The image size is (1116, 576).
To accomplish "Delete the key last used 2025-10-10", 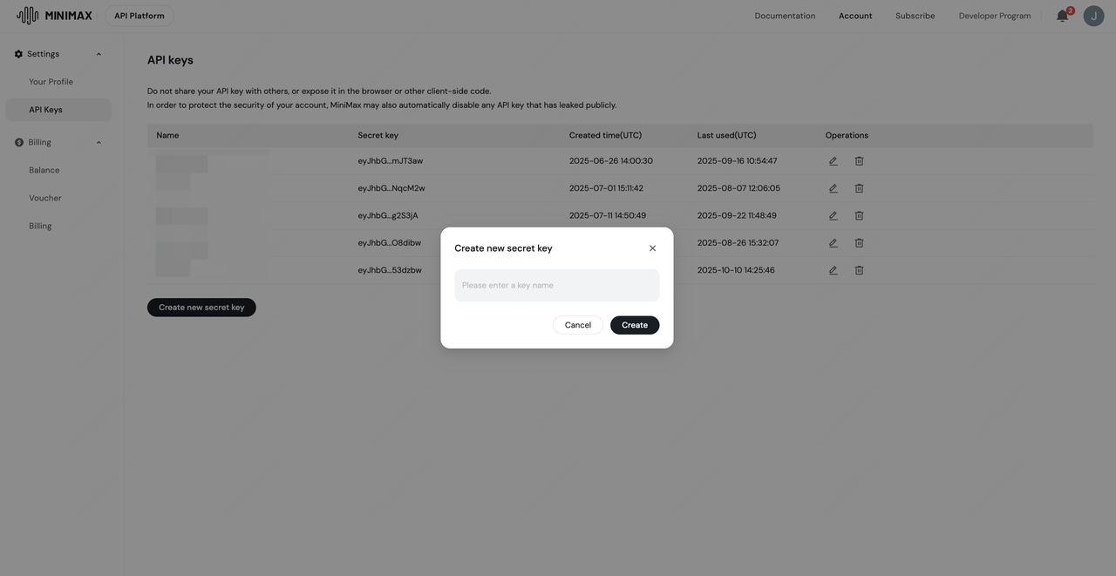I will 859,270.
